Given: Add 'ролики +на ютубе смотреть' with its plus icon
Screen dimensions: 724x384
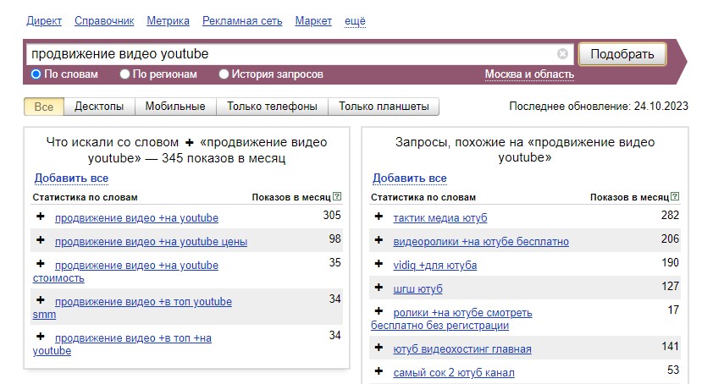Looking at the screenshot, I should 379,311.
